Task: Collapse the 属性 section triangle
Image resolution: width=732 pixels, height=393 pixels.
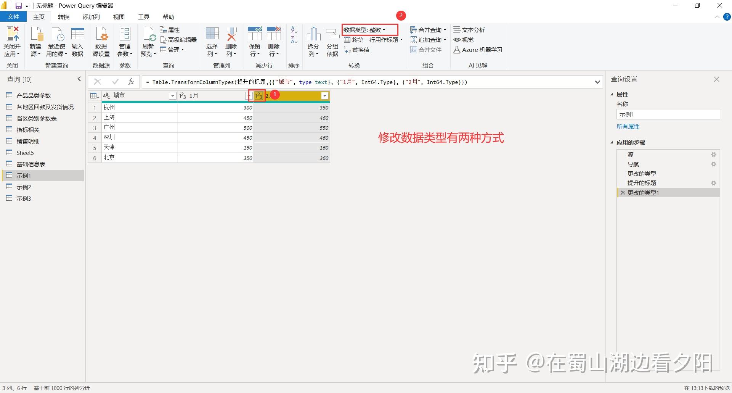Action: (612, 94)
